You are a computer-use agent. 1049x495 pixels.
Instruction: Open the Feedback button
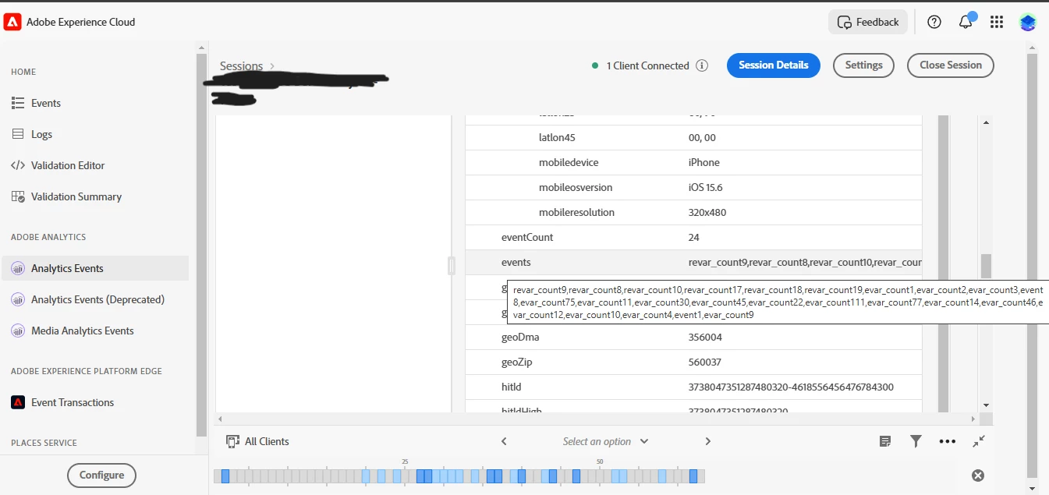tap(868, 22)
